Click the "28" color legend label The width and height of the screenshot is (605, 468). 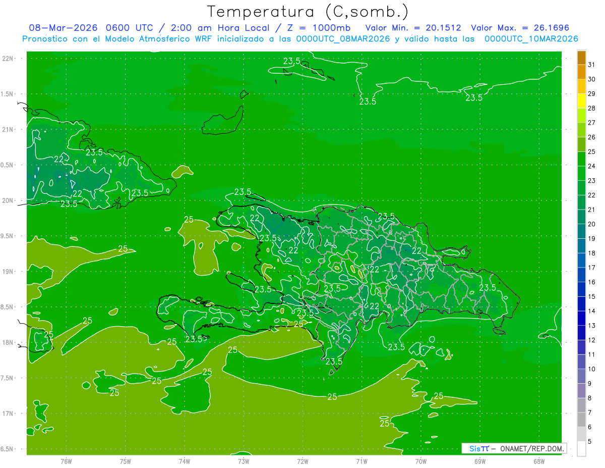point(592,108)
